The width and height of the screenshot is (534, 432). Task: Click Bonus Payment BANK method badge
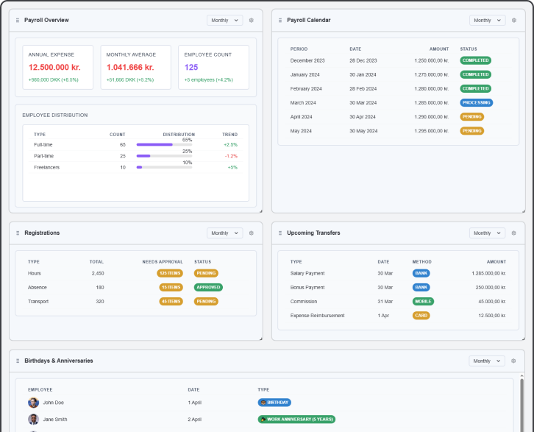tap(421, 287)
